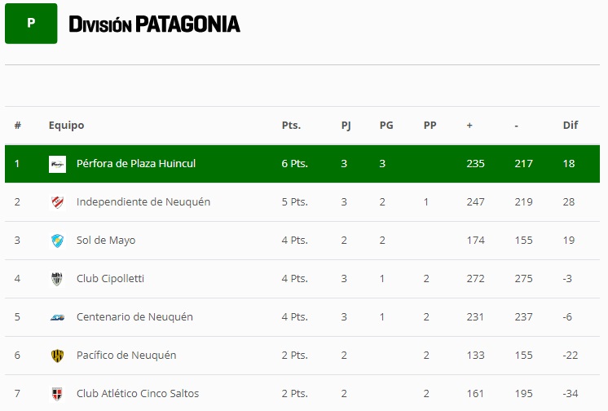
Task: Click the Club Cipolletti team crest
Action: click(x=57, y=279)
